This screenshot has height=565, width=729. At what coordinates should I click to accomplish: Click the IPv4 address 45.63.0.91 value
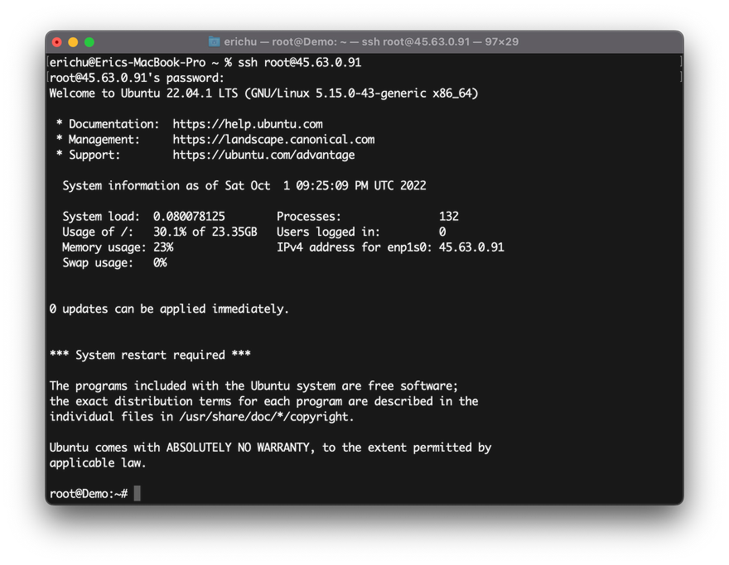pos(471,247)
